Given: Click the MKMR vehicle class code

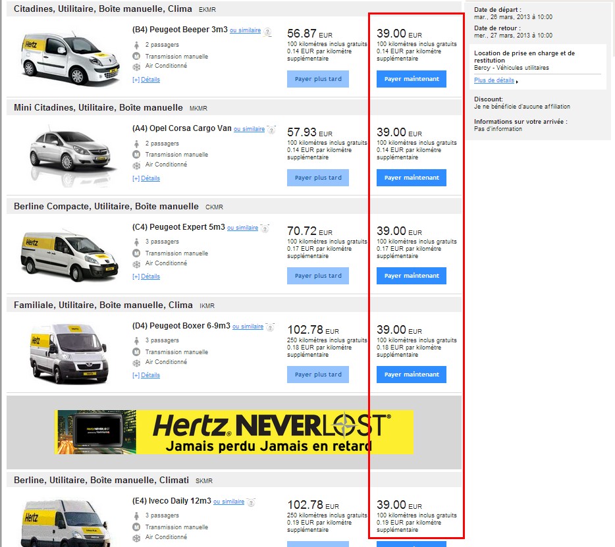Looking at the screenshot, I should (x=198, y=109).
